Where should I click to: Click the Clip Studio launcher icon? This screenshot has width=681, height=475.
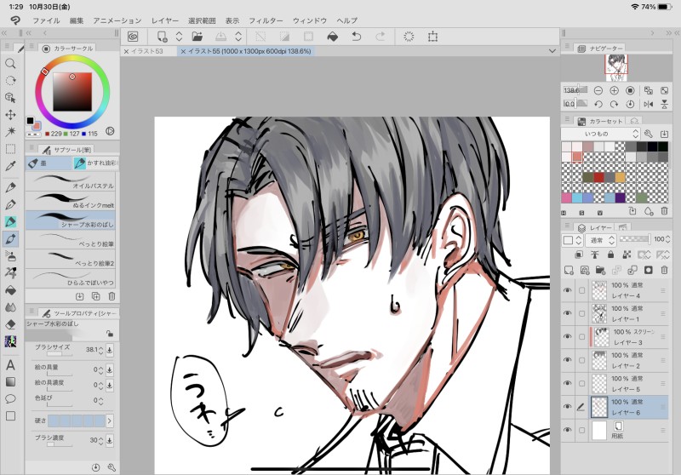(133, 37)
